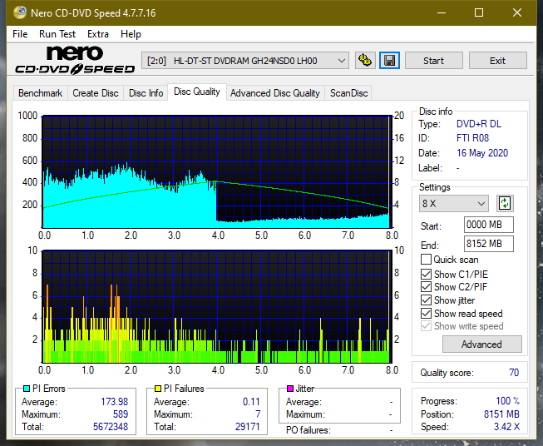Expand the 8 X speed dropdown
Viewport: 543px width, 446px height.
454,203
